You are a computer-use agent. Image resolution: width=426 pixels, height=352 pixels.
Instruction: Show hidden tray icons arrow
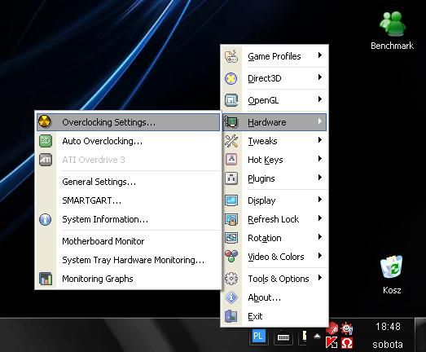point(317,337)
